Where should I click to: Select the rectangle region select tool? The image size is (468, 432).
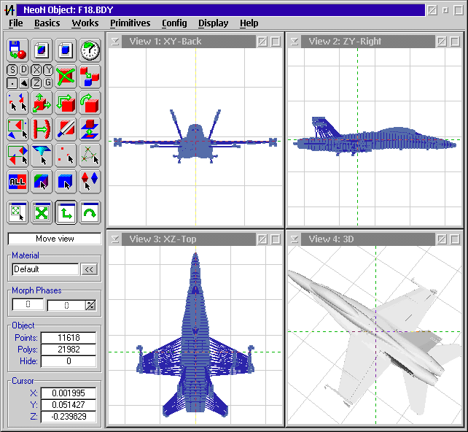(17, 129)
